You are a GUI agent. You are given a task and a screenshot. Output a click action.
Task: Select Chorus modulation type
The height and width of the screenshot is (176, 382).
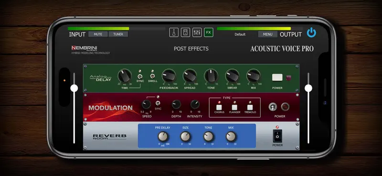[219, 108]
